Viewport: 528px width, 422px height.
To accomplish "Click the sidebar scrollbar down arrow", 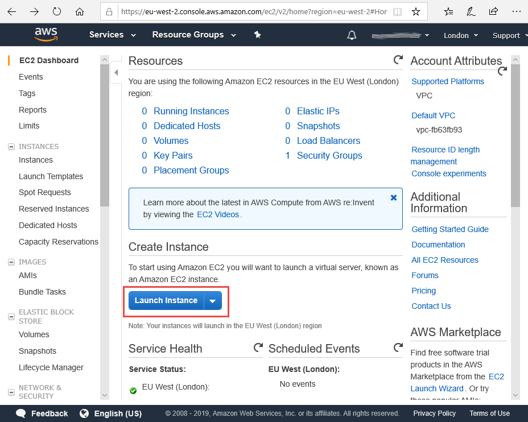I will click(105, 395).
